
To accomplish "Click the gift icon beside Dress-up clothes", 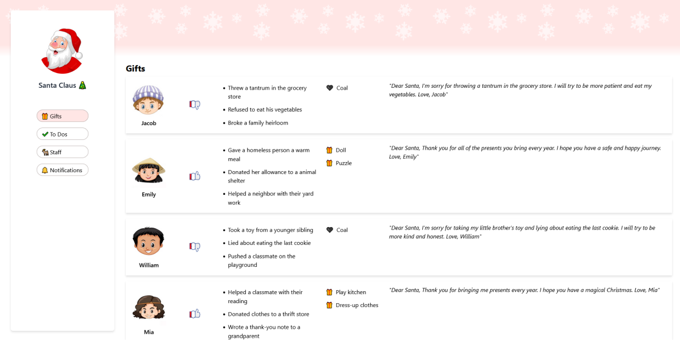I will click(329, 305).
